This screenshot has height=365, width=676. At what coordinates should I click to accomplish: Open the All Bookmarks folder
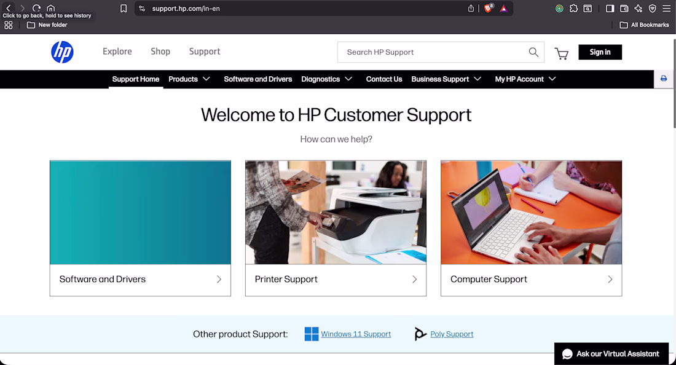645,25
